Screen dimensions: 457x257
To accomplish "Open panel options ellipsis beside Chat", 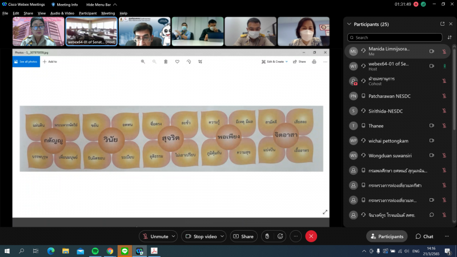I will click(x=447, y=236).
